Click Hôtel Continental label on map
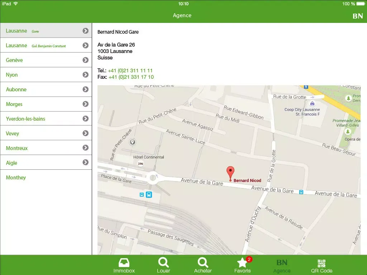Screen dimensions: 367x275 pos(149,157)
